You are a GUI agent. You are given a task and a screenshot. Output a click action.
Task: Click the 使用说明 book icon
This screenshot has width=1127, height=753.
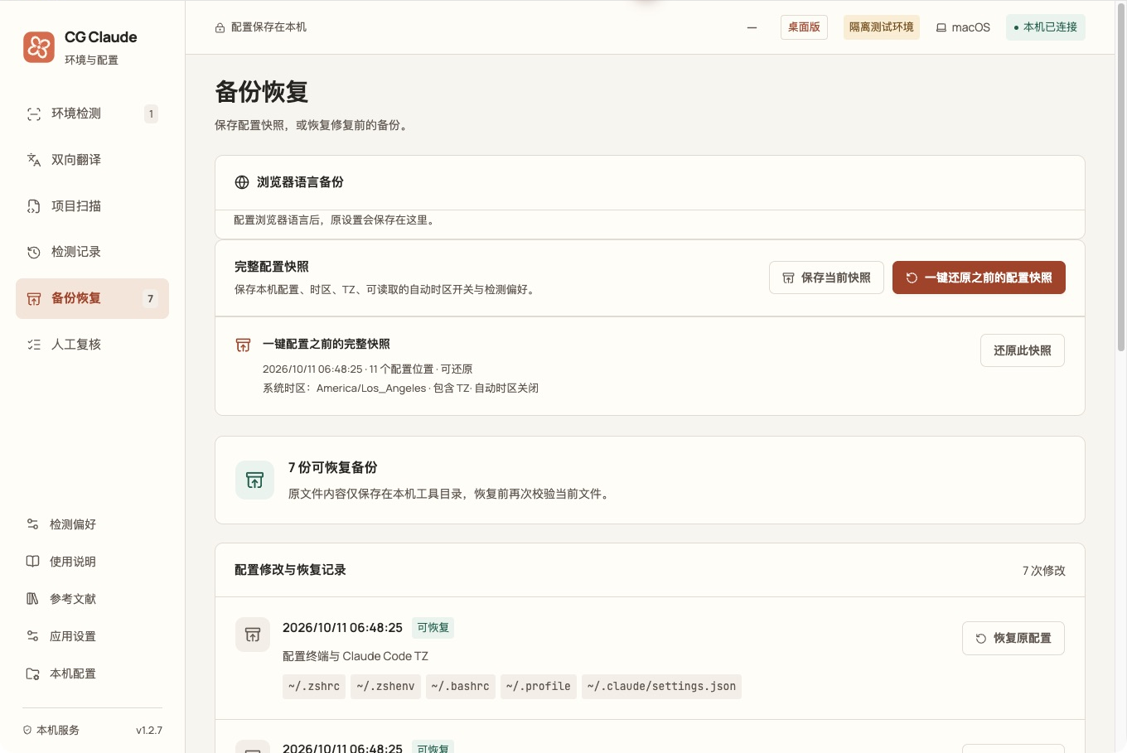pos(32,562)
